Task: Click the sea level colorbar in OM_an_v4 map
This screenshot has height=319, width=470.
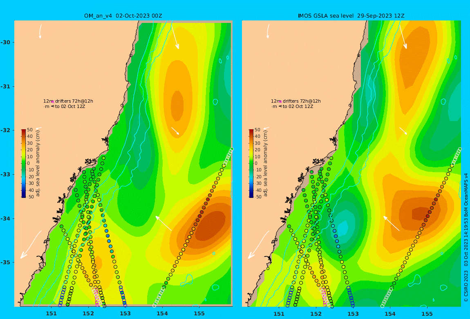Action: tap(23, 164)
